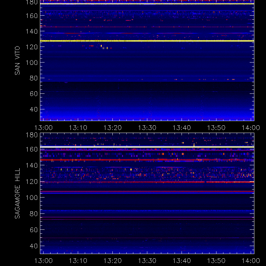266x266 pixels.
Task: Click 13:40 time label under Sagamore Hill plot
Action: click(x=182, y=261)
